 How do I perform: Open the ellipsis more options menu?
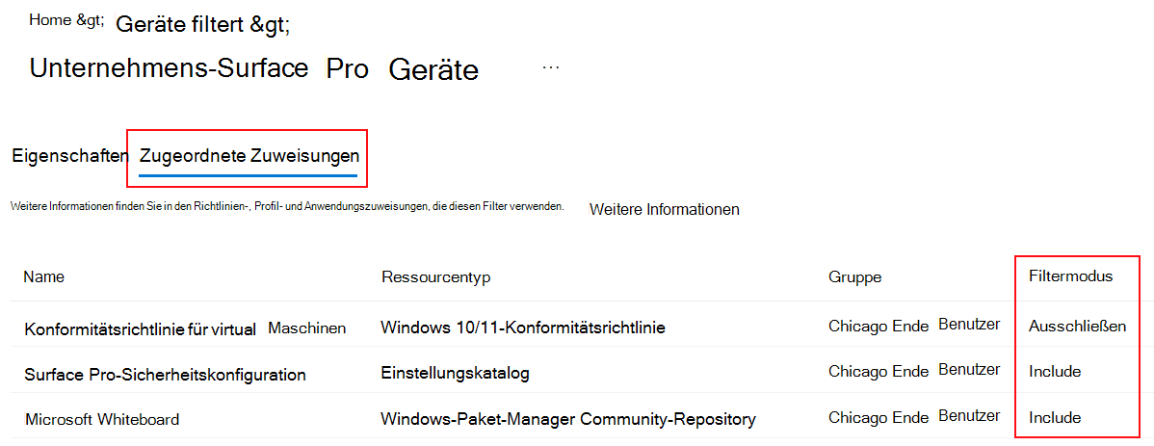550,67
